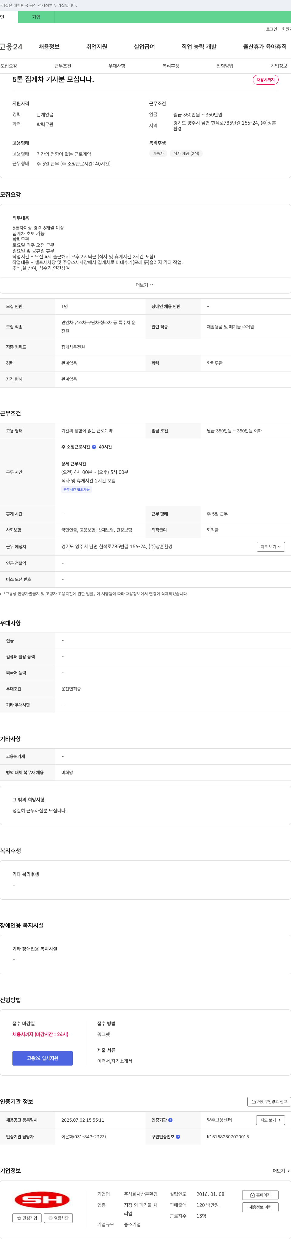Open 더보기 in 기업정보 section

(x=281, y=1171)
